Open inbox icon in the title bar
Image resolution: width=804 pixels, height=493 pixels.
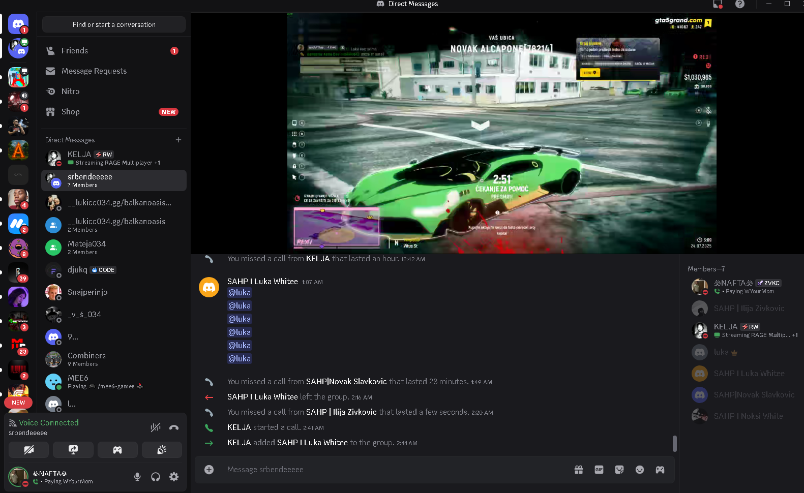point(718,4)
